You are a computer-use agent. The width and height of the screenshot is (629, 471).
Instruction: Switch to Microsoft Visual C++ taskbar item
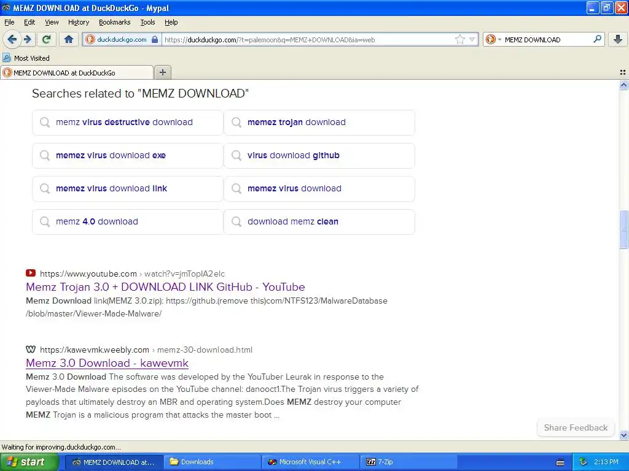[310, 462]
